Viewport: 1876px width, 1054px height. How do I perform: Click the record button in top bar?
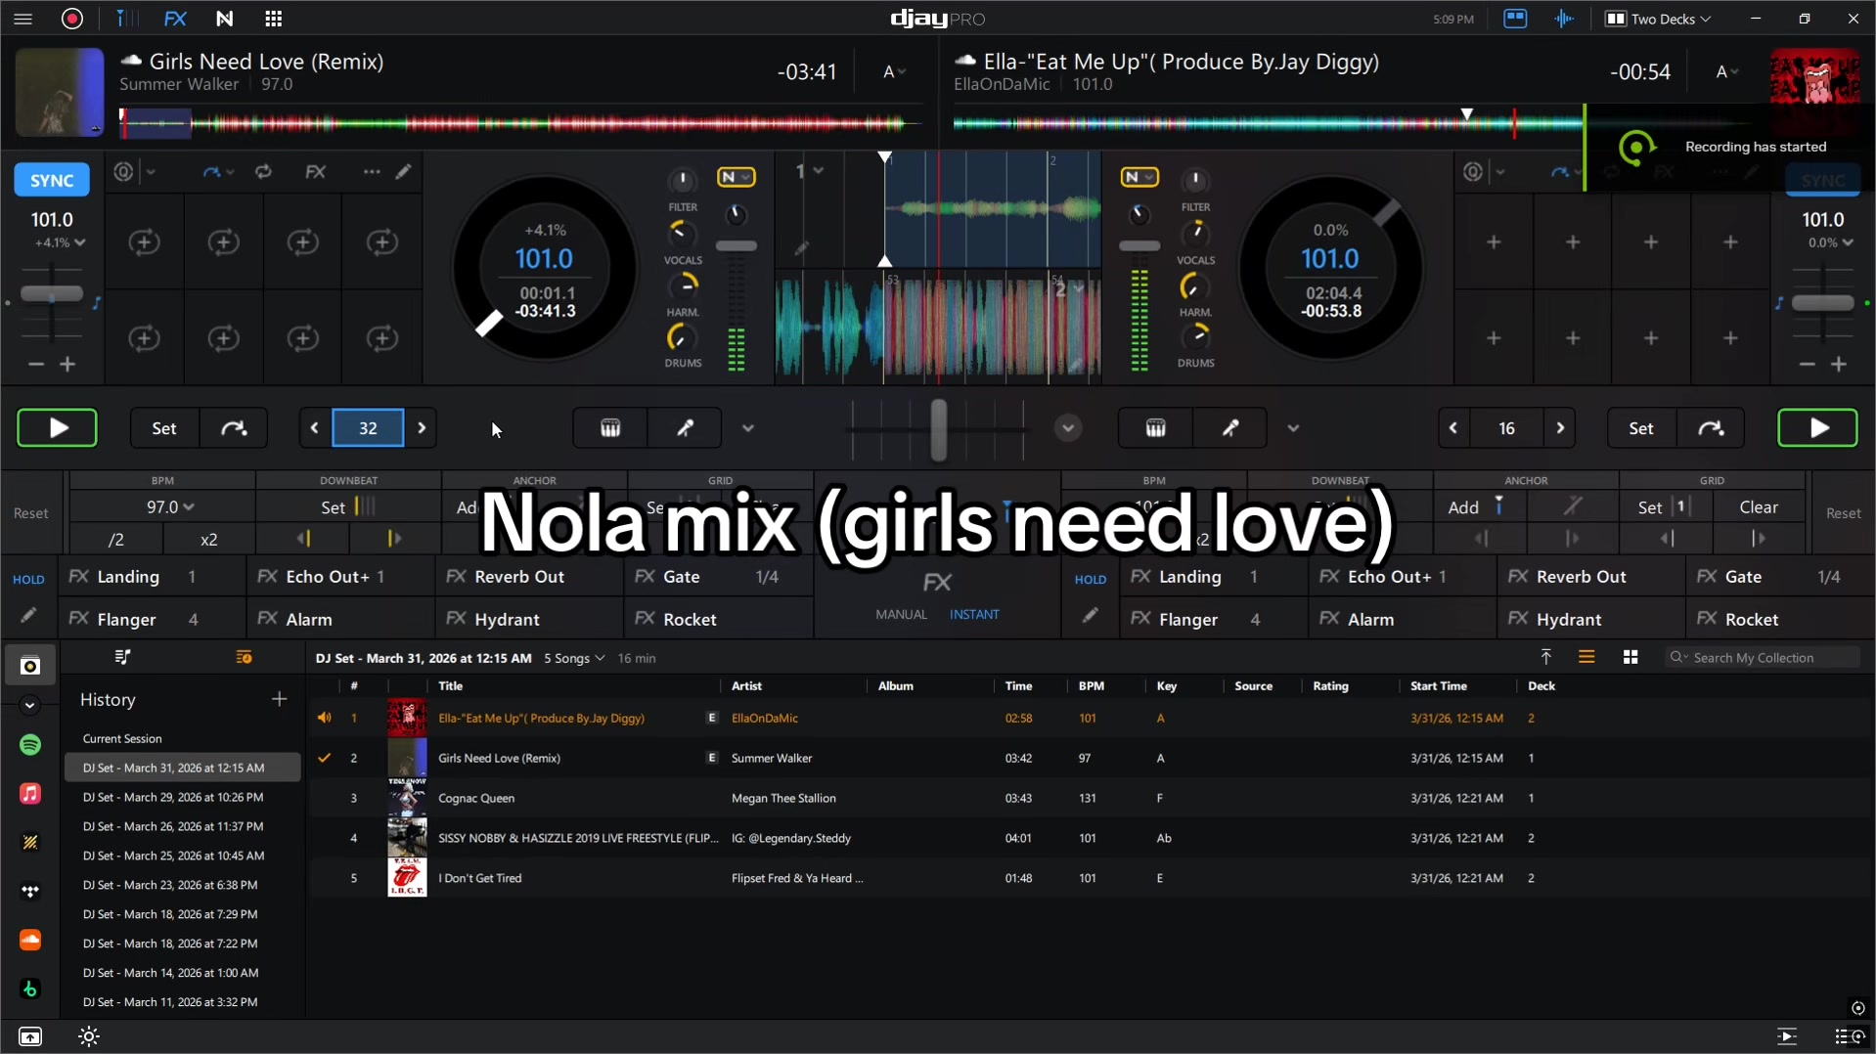(72, 19)
